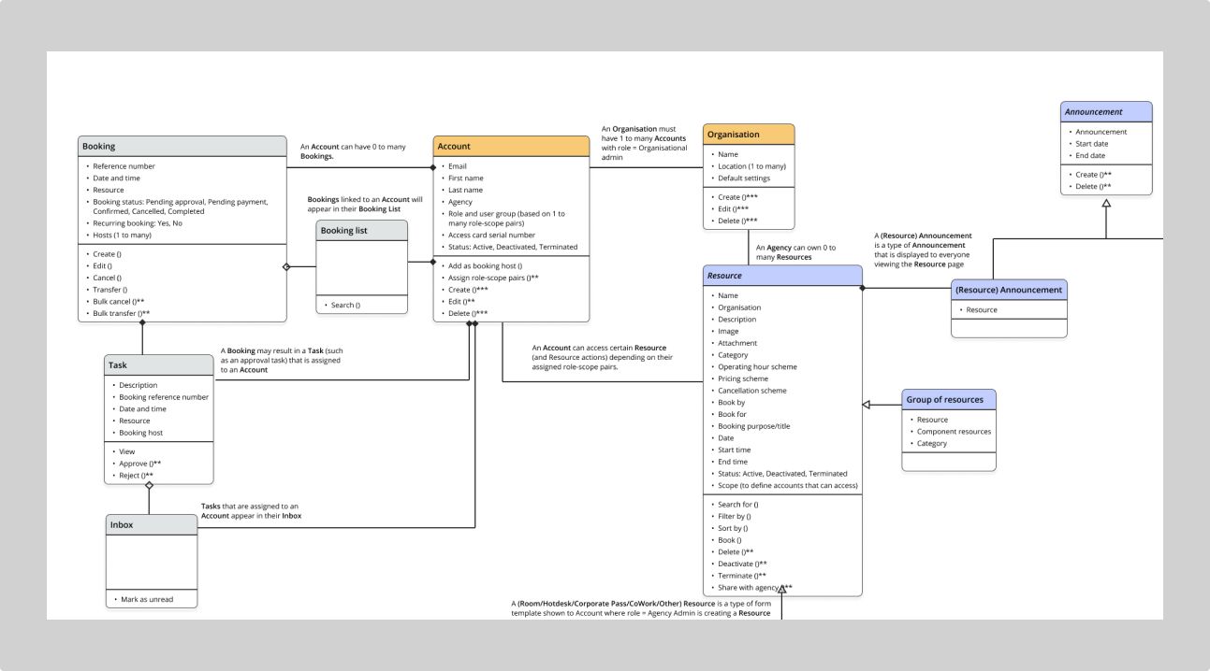The height and width of the screenshot is (671, 1210).
Task: Select the diamond connector above Resource entity
Action: pyautogui.click(x=862, y=287)
